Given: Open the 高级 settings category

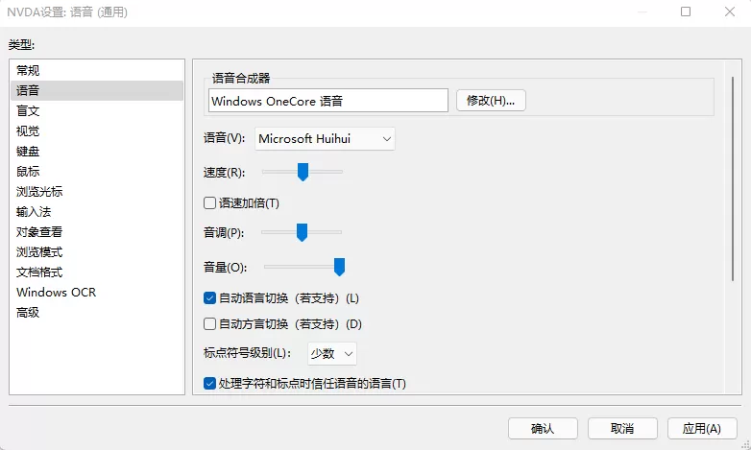Looking at the screenshot, I should coord(28,312).
